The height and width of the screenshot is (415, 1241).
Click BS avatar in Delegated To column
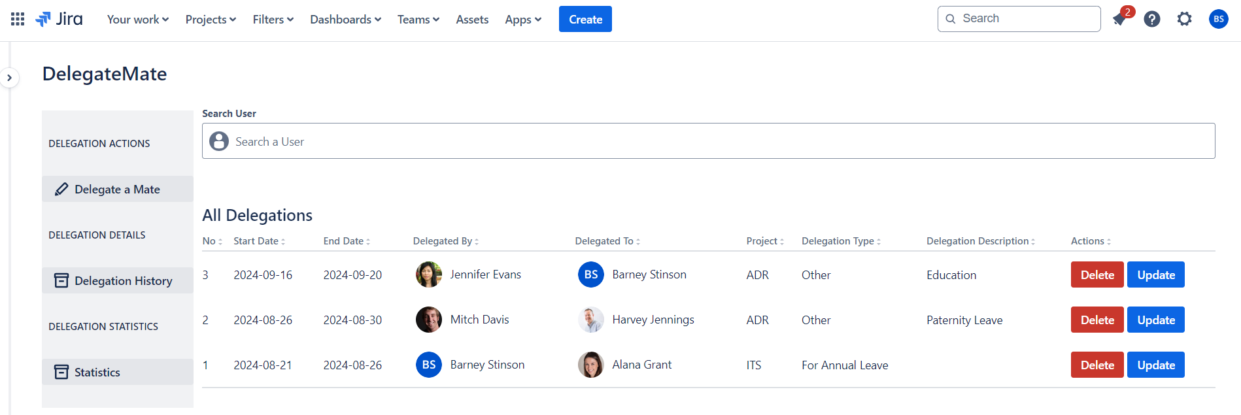(591, 274)
